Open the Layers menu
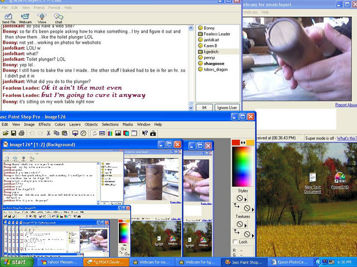The image size is (357, 267). (75, 125)
